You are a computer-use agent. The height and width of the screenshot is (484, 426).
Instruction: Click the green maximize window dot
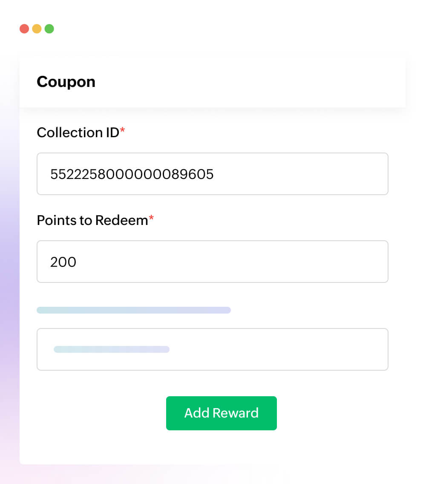(x=49, y=29)
